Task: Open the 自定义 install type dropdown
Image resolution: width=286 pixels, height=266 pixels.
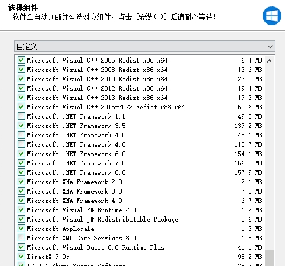Action: (144, 46)
